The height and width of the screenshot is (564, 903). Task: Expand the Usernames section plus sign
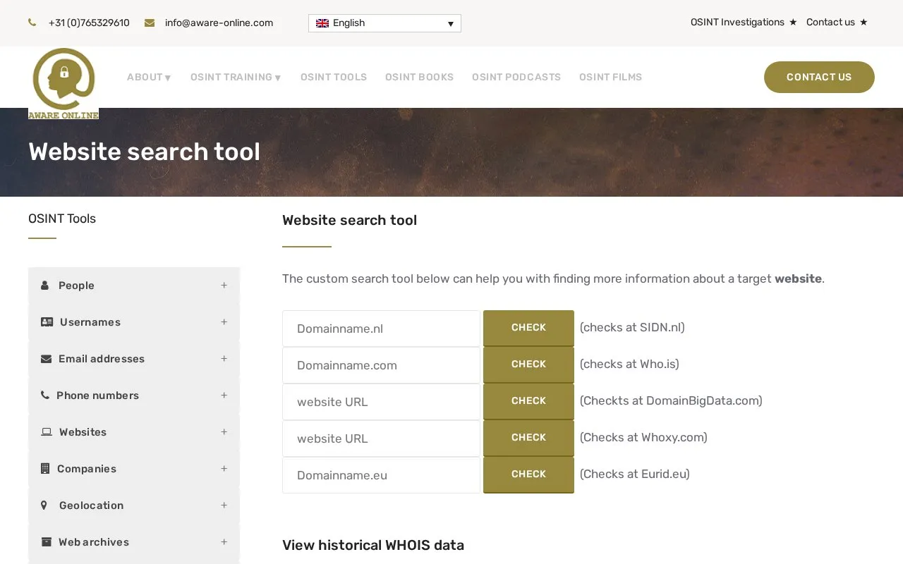pyautogui.click(x=224, y=322)
